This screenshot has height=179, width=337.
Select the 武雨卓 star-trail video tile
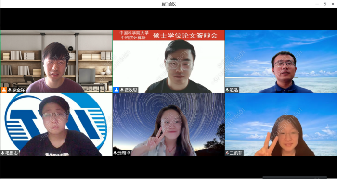tap(168, 125)
